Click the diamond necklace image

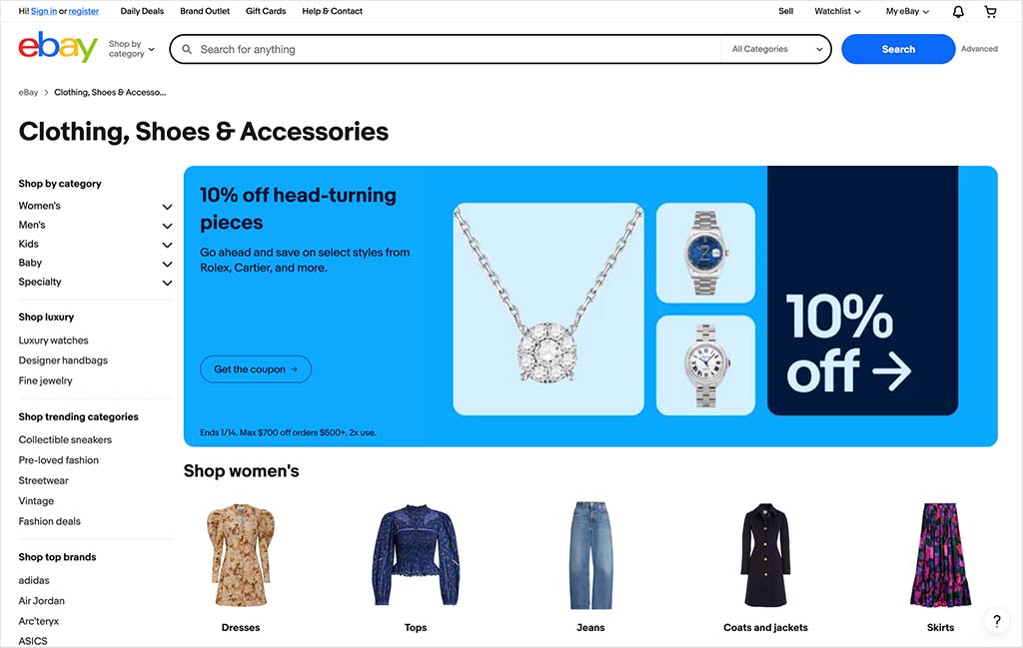pos(548,309)
